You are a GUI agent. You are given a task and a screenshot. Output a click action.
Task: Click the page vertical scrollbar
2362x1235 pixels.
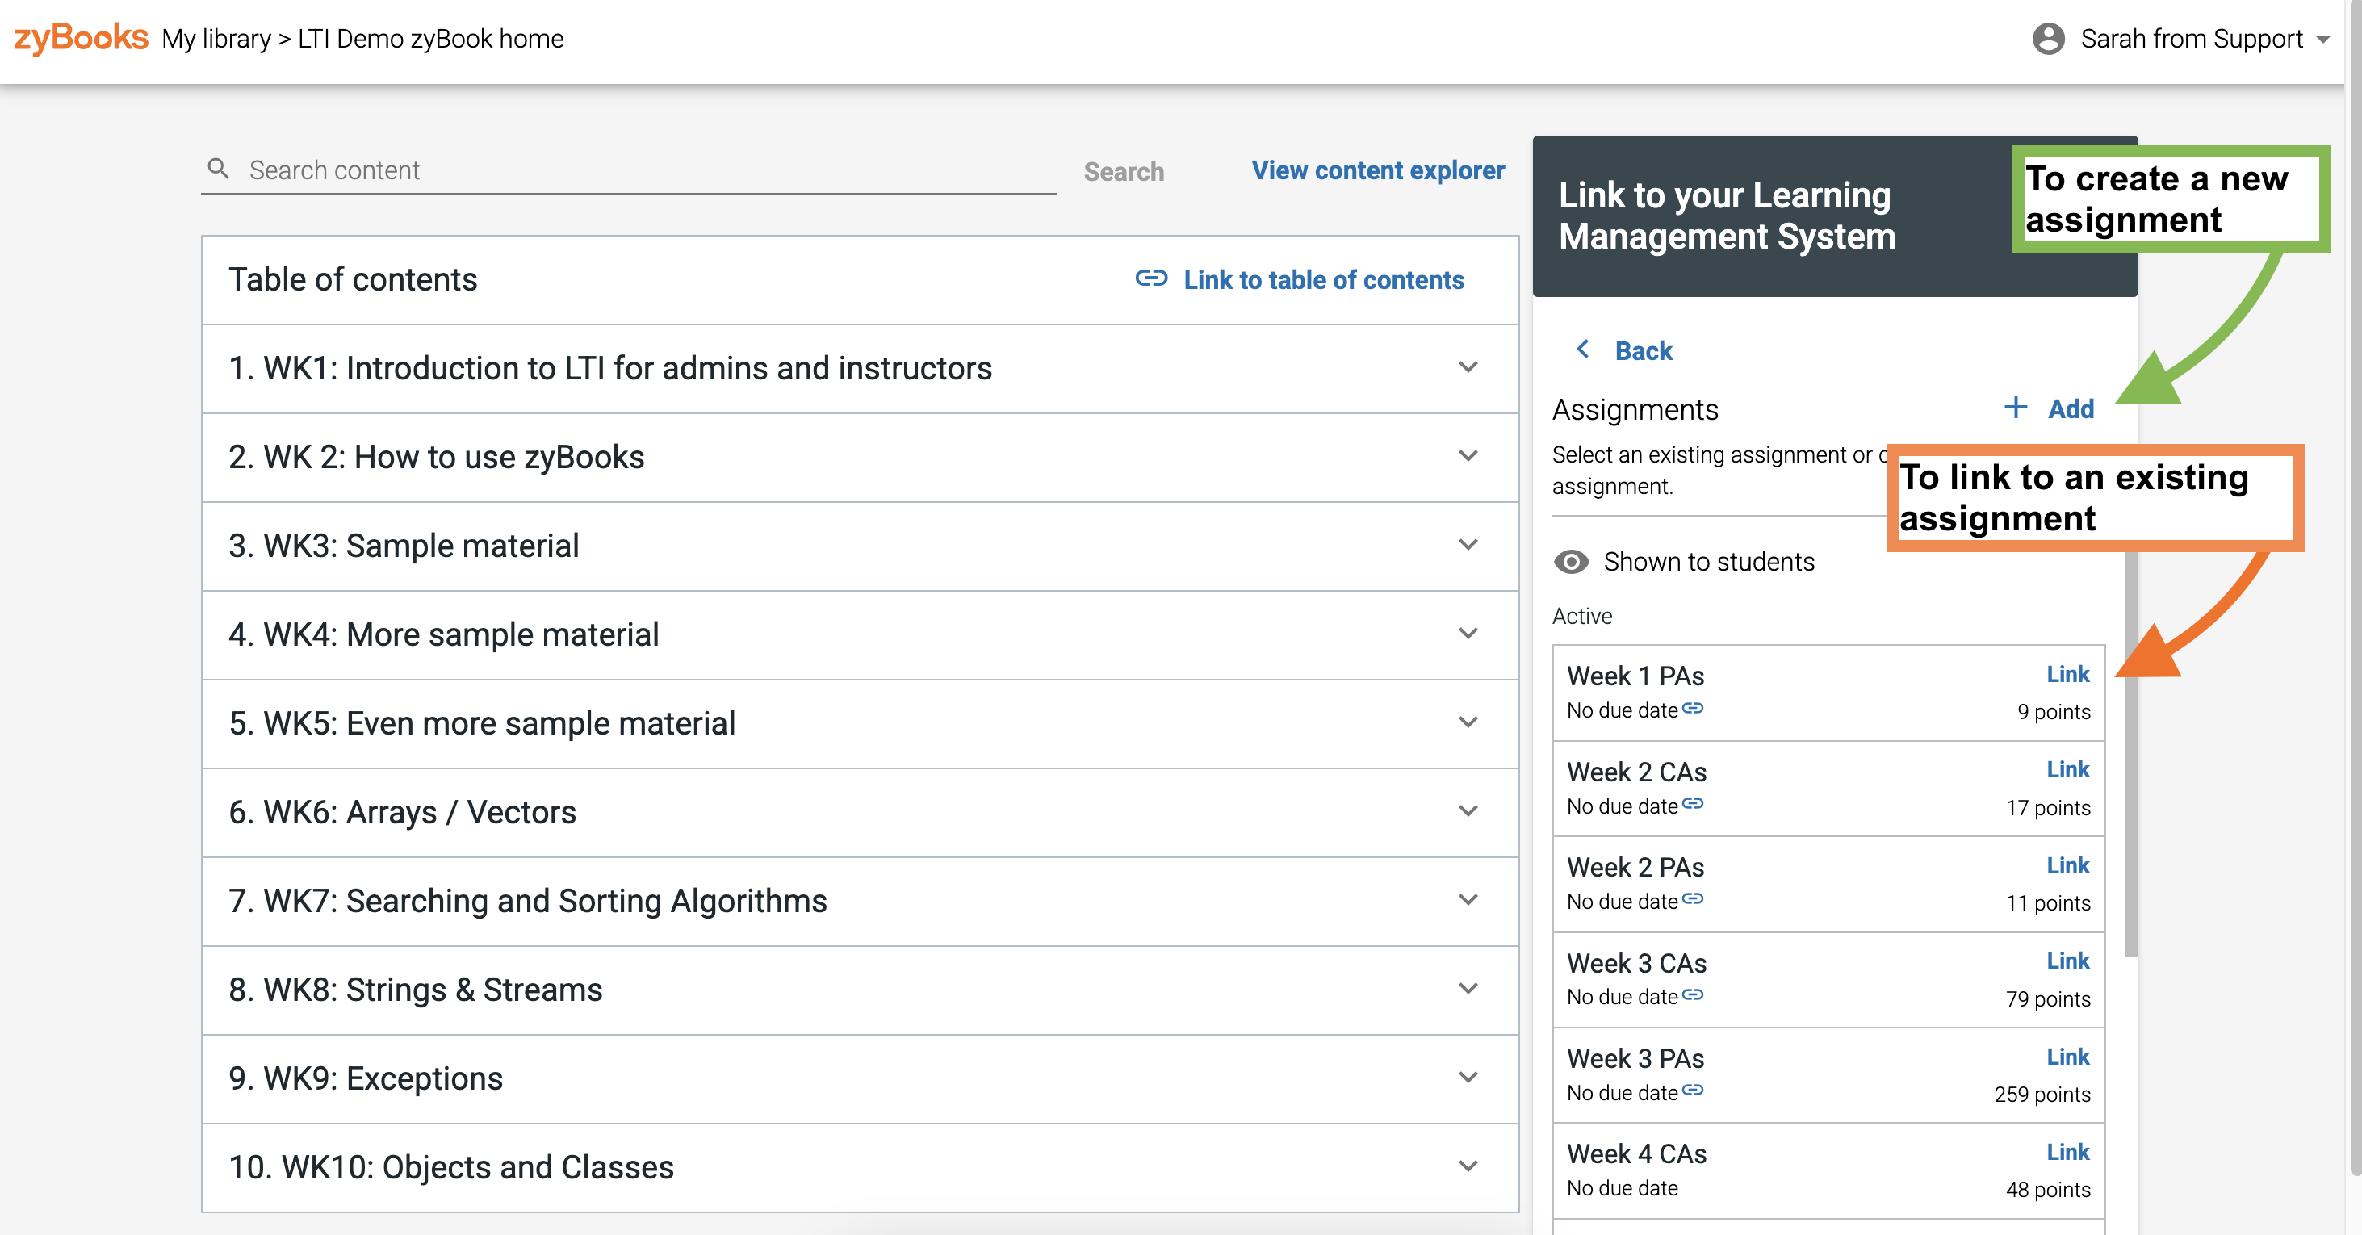point(2354,587)
